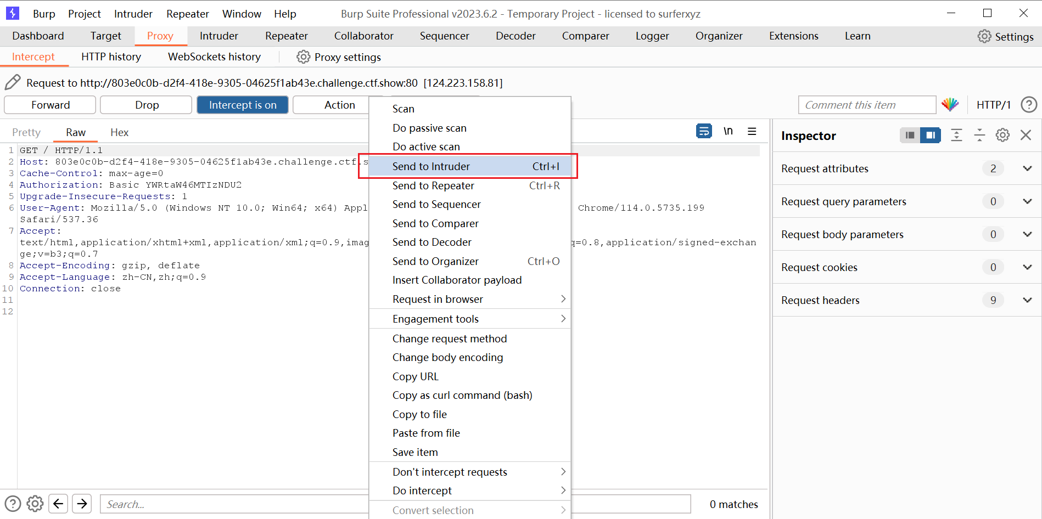This screenshot has width=1042, height=519.
Task: Click the Comment this item field
Action: 867,105
